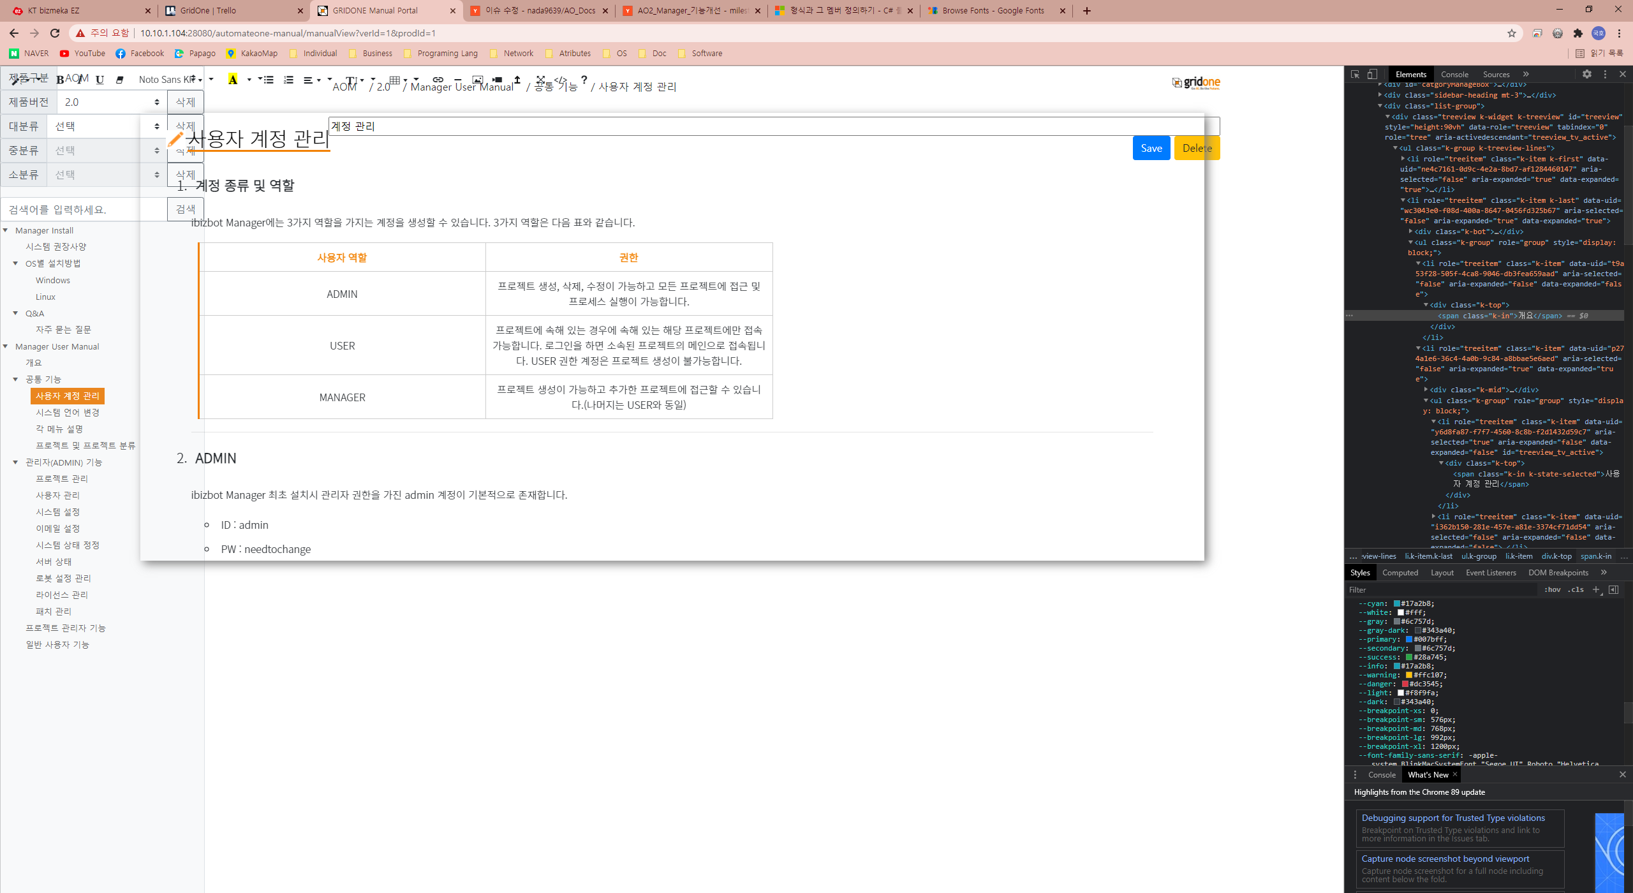The height and width of the screenshot is (893, 1633).
Task: Click the 검색 search button
Action: click(185, 209)
